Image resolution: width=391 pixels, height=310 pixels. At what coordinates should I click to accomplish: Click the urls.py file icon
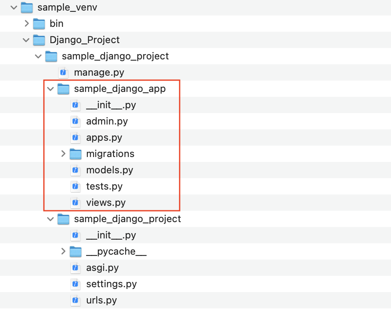76,300
